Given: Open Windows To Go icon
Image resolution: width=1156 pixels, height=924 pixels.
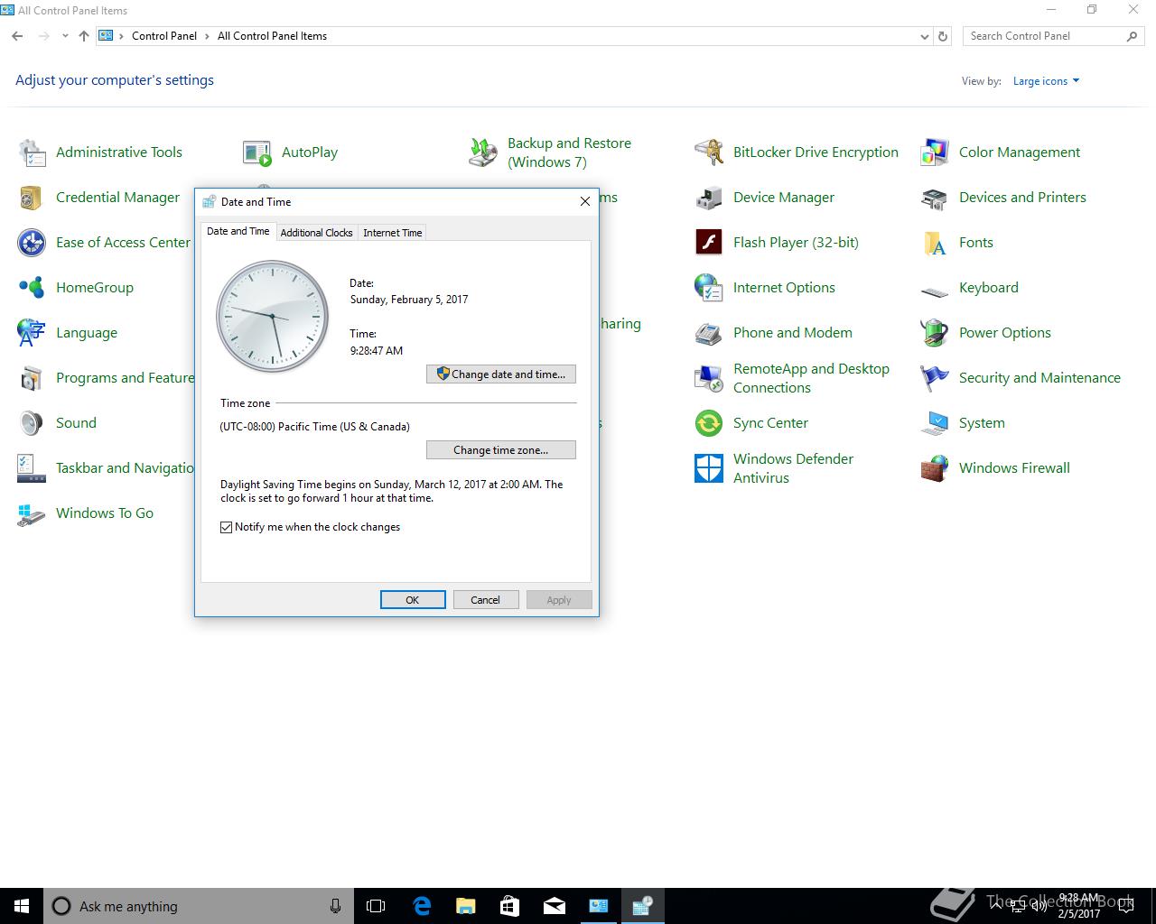Looking at the screenshot, I should tap(32, 513).
